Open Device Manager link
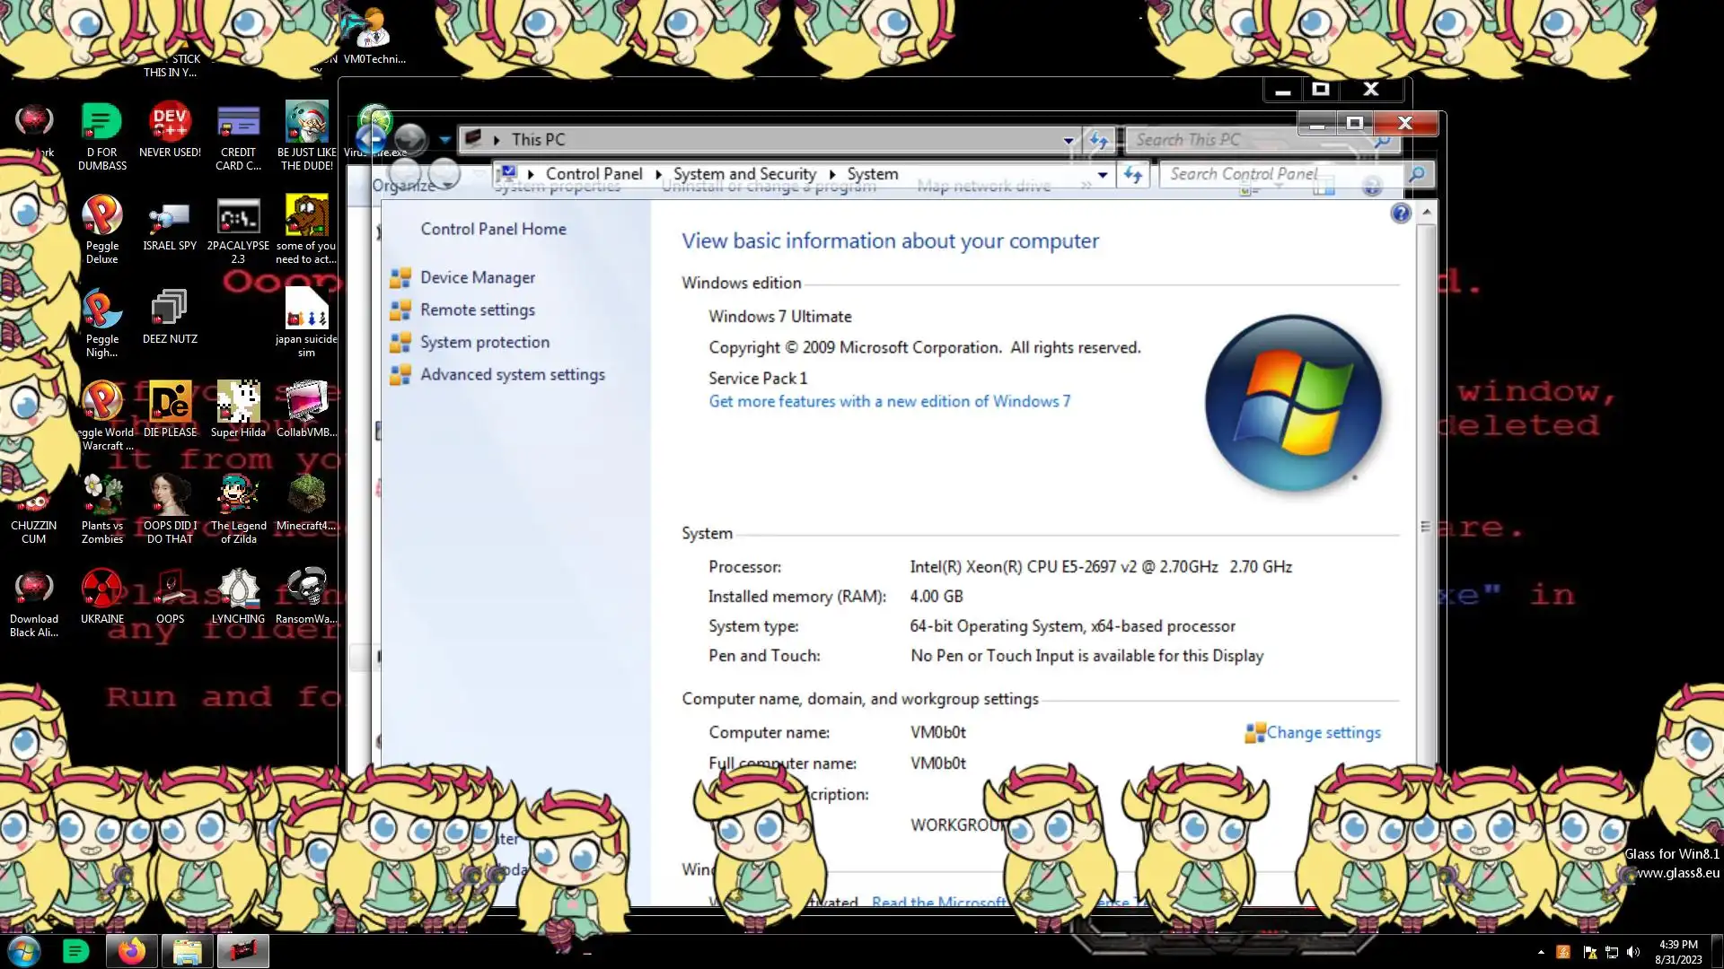This screenshot has width=1724, height=969. (x=477, y=278)
